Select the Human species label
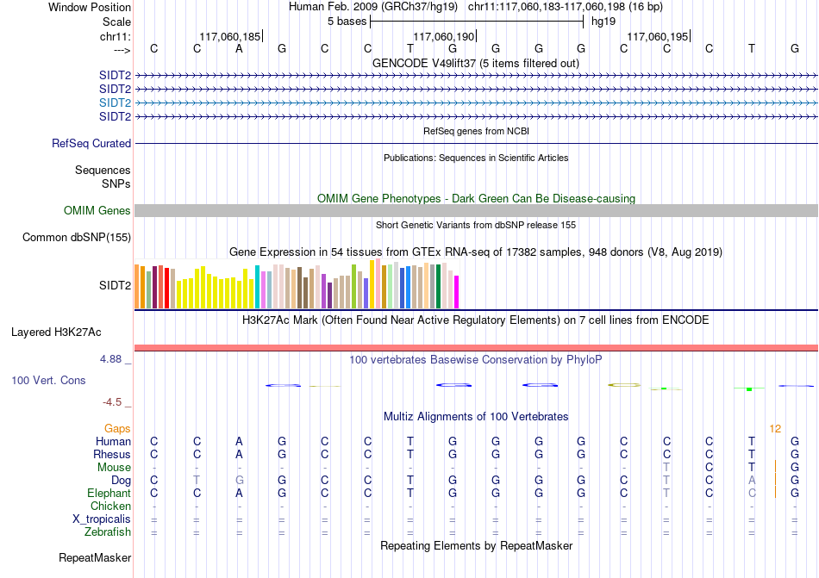 coord(113,441)
